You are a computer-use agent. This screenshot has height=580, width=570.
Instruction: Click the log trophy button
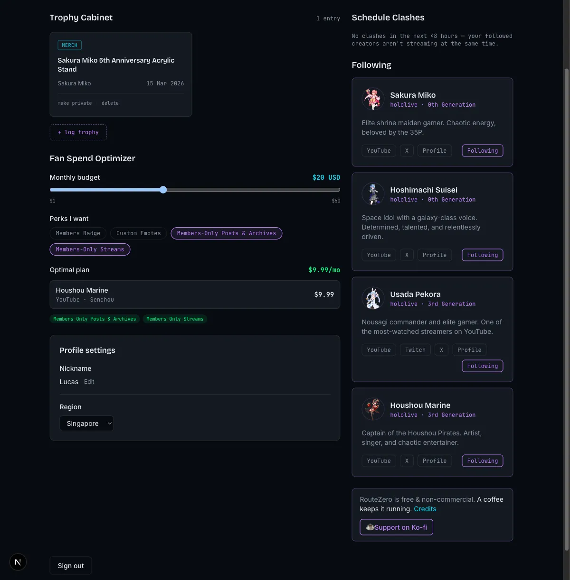point(78,132)
